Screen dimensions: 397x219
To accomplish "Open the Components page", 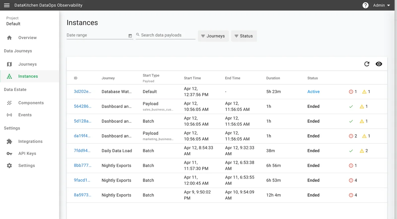I will (x=31, y=103).
